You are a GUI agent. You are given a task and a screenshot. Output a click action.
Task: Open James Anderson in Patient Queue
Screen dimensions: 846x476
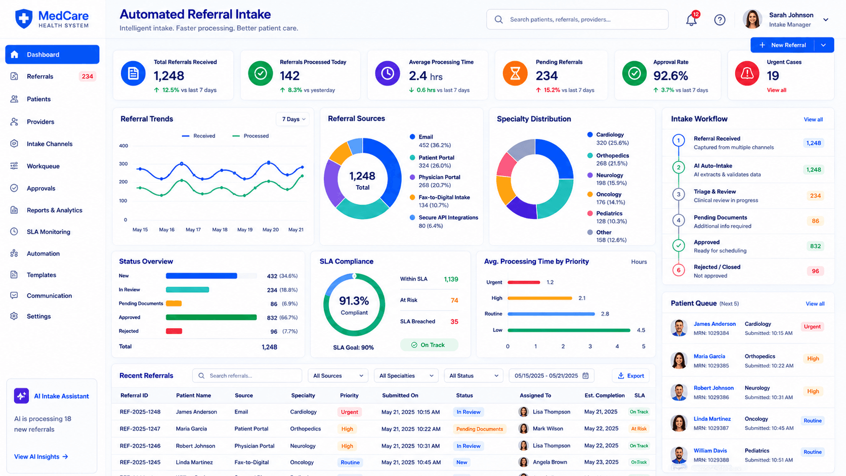coord(714,324)
